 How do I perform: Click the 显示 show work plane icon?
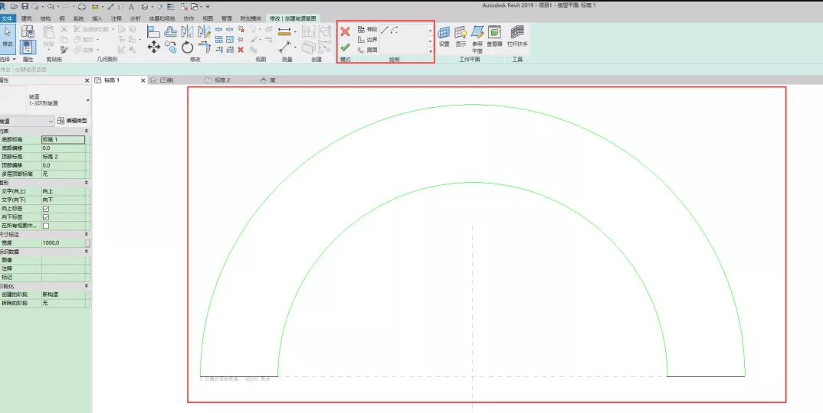[461, 36]
